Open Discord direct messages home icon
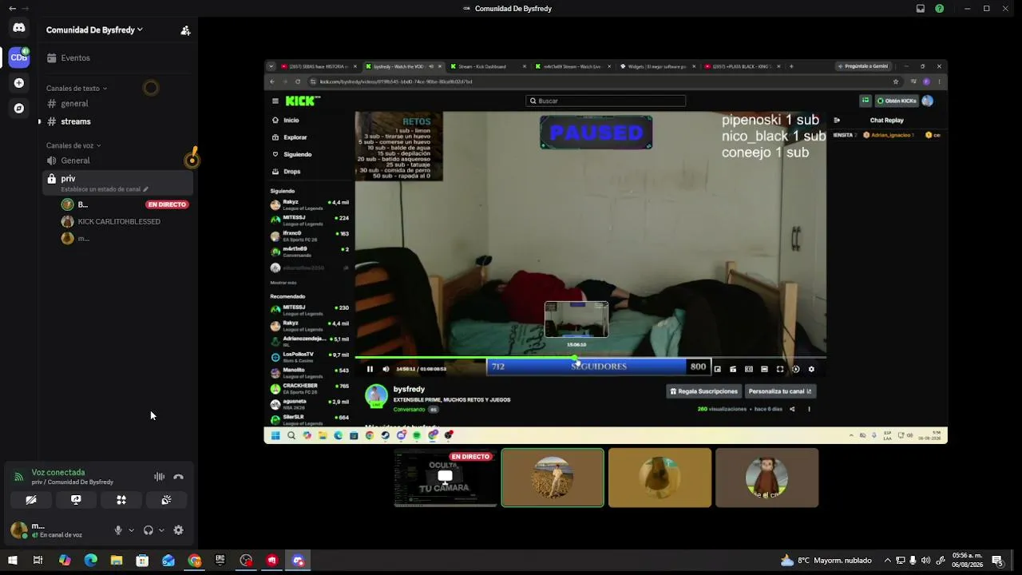Image resolution: width=1022 pixels, height=575 pixels. tap(19, 28)
